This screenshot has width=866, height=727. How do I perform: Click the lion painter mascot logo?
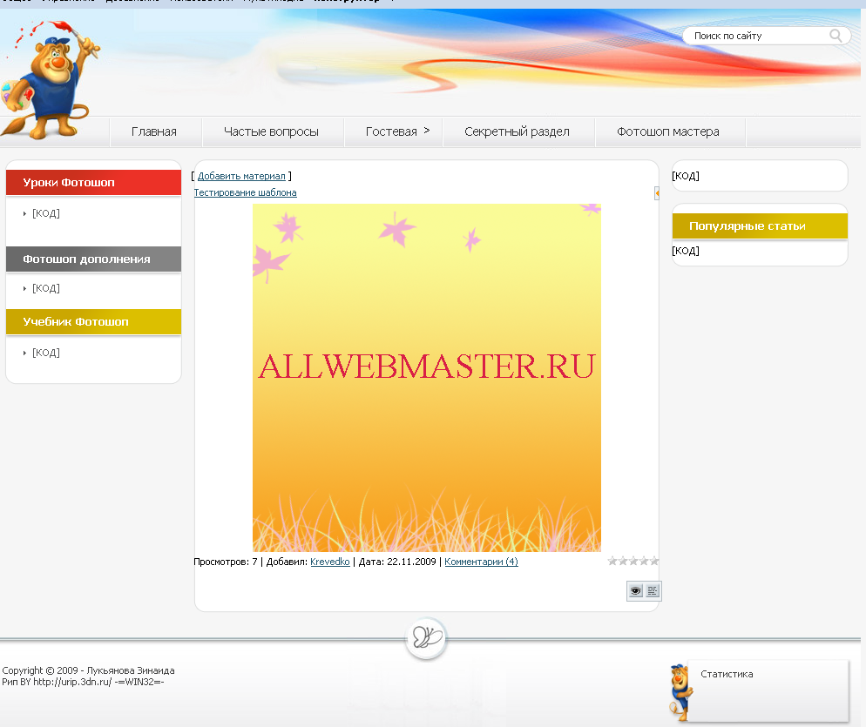point(51,79)
